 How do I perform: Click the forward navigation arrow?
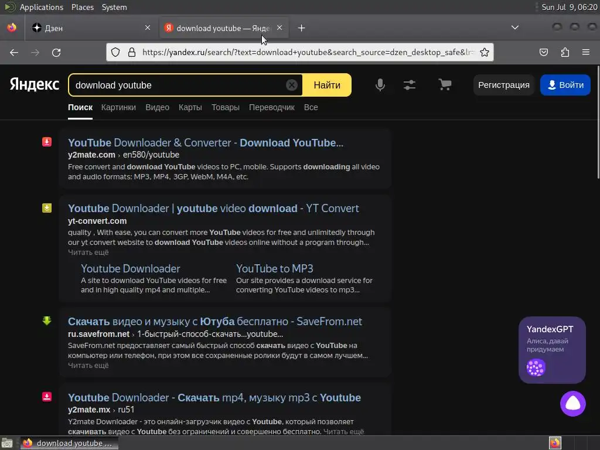[x=35, y=52]
